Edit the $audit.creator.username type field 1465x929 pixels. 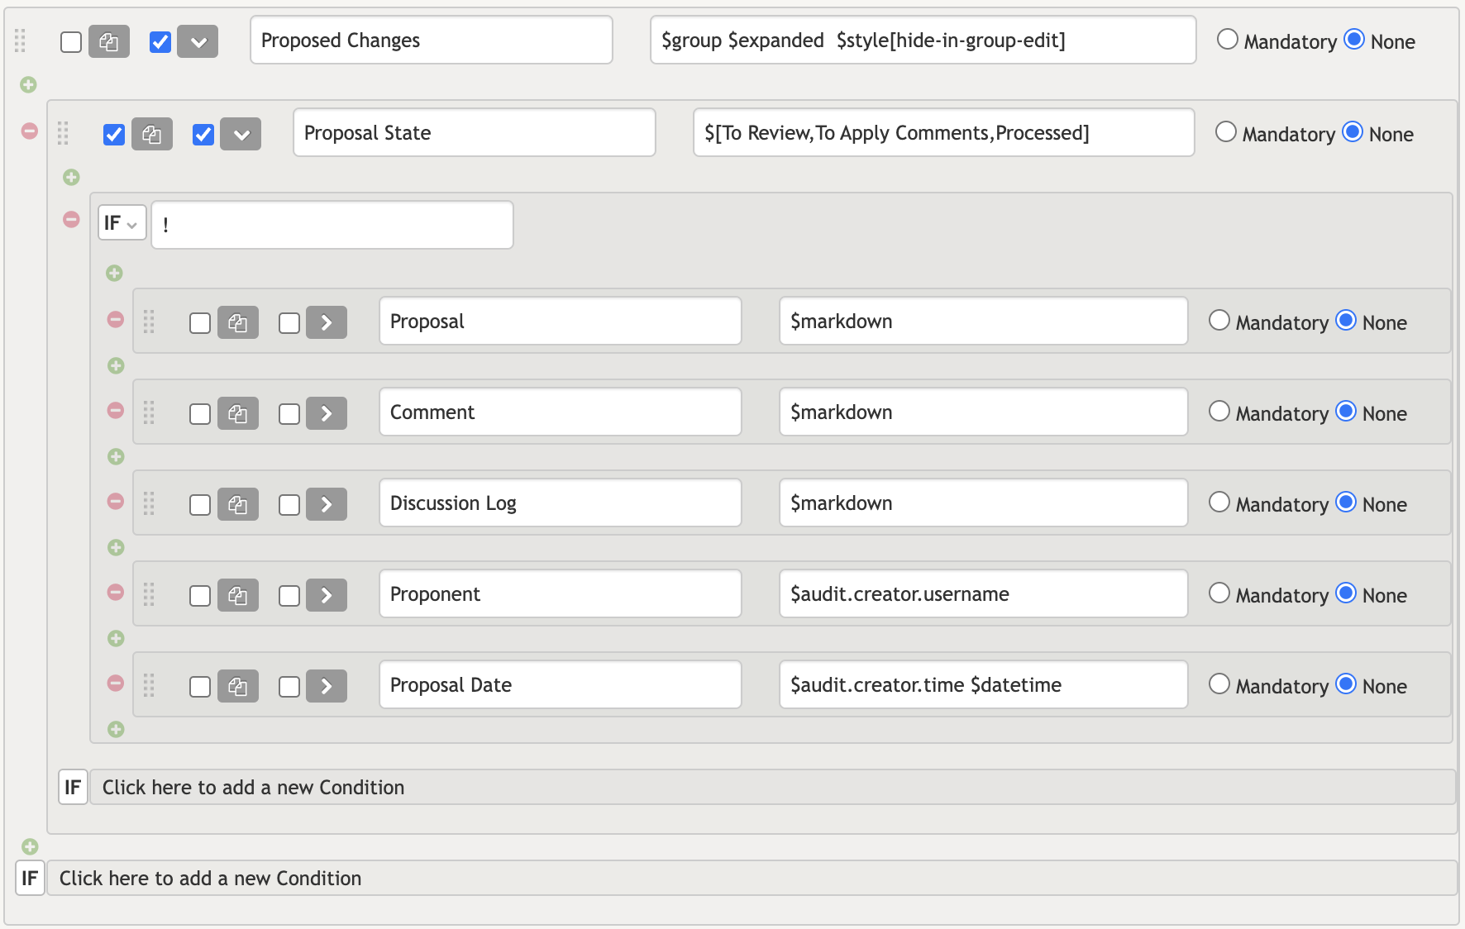click(x=984, y=593)
